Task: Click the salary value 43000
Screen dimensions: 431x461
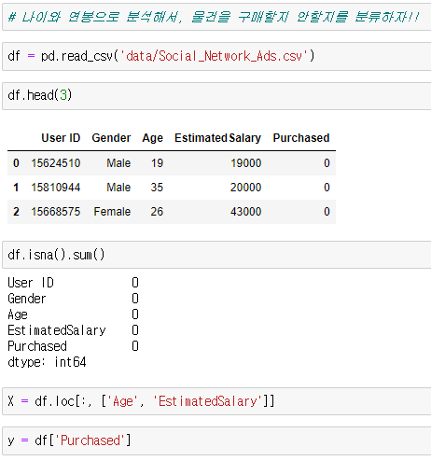Action: (246, 212)
